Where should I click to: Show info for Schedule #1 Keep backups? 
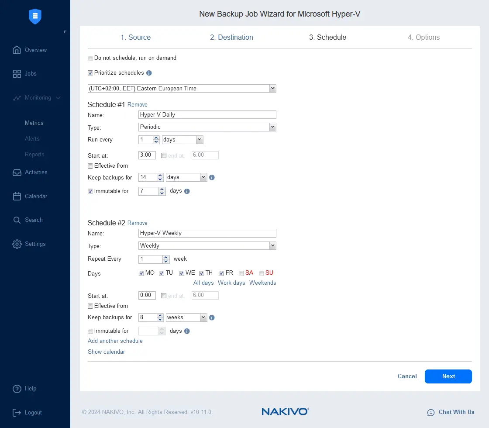point(212,177)
